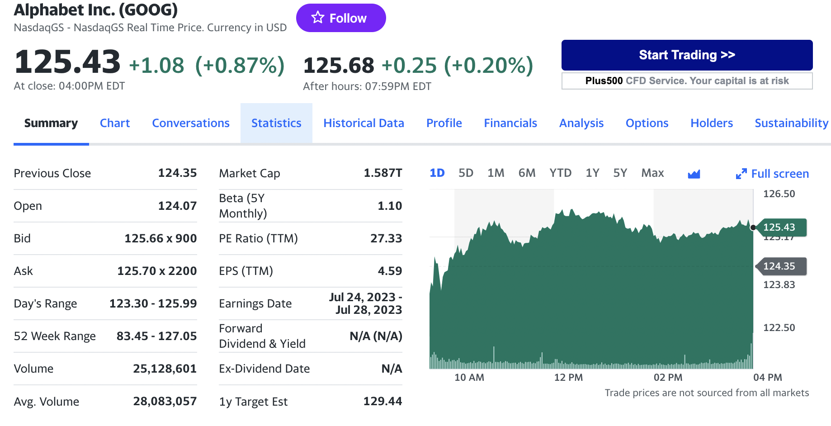Image resolution: width=831 pixels, height=426 pixels.
Task: Show 5Y chart range
Action: point(620,173)
